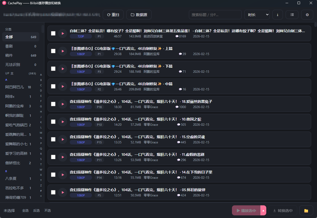Viewport: 317px width, 218px height.
Task: Play the 杀戮都市O 下篇 video
Action: click(x=63, y=69)
